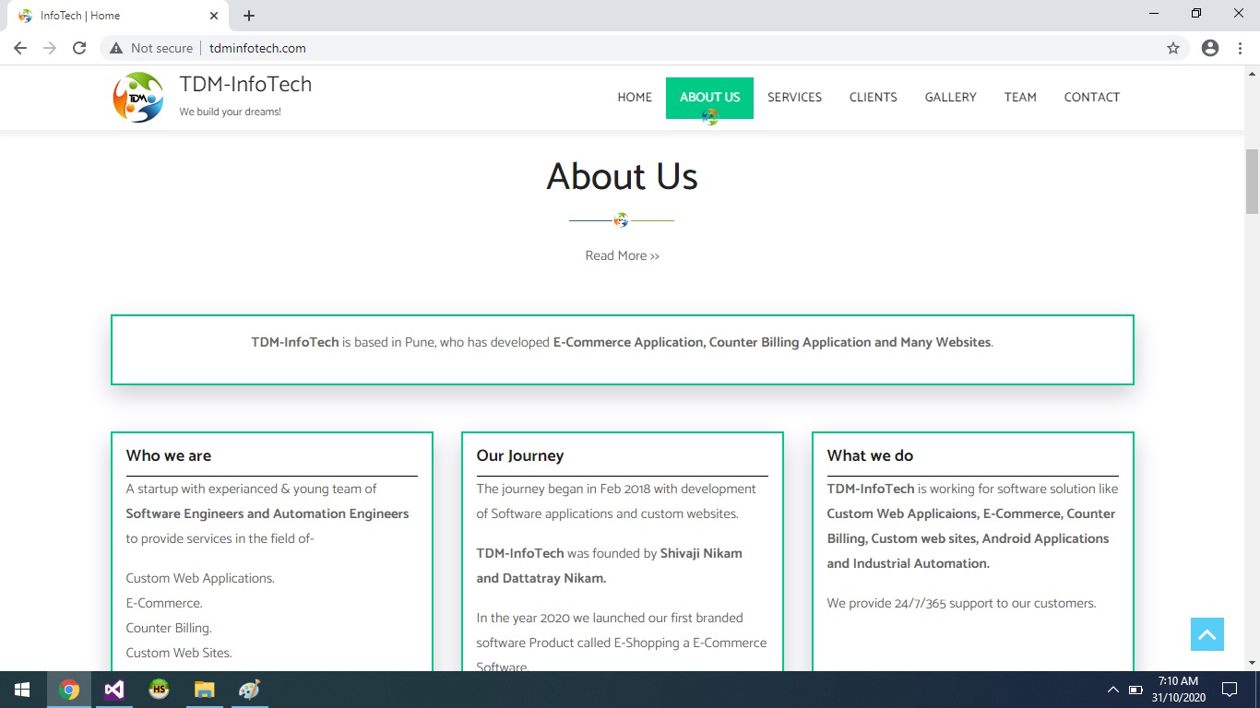1260x708 pixels.
Task: Click the 'Our Journey' card heading
Action: [519, 455]
